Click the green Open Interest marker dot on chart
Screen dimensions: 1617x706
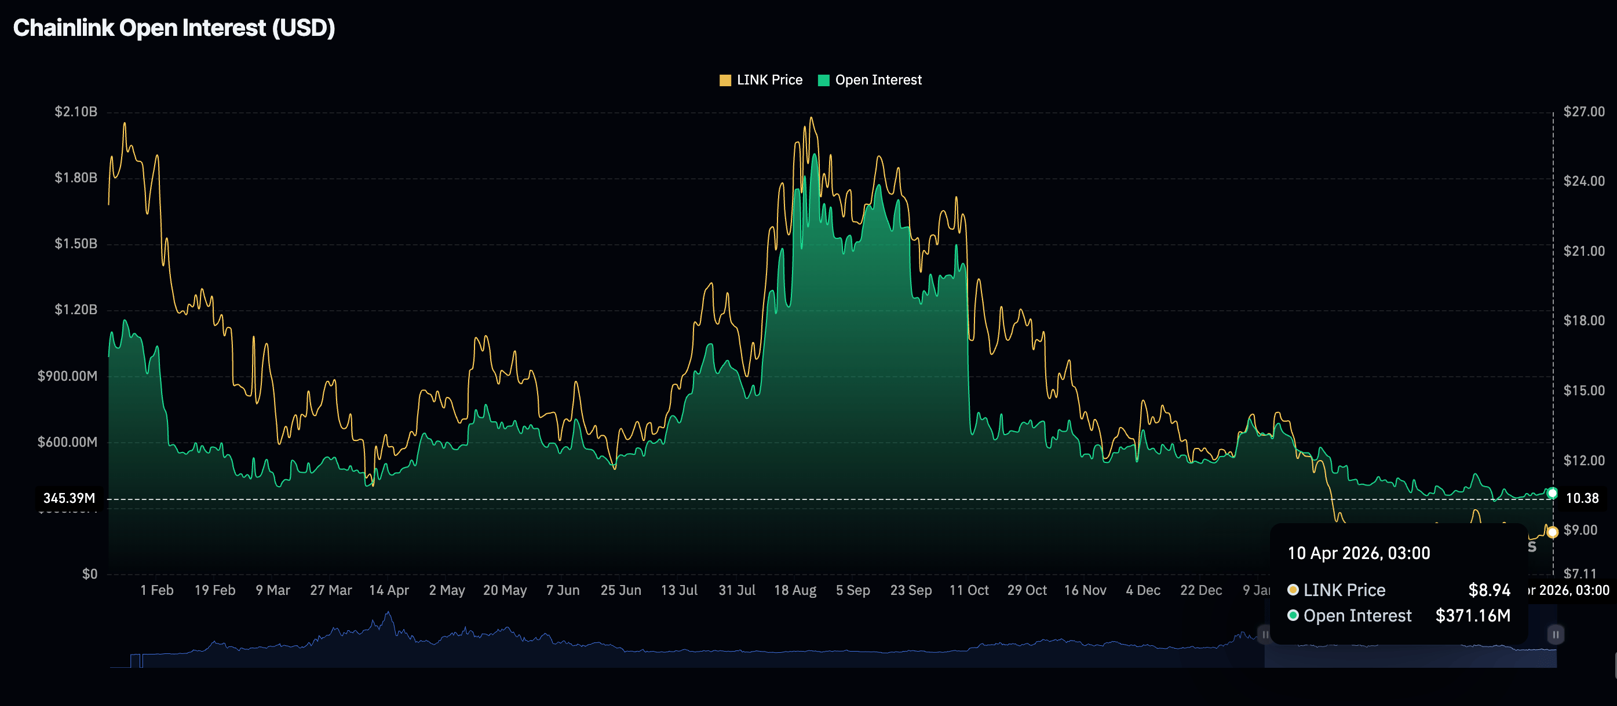1552,494
